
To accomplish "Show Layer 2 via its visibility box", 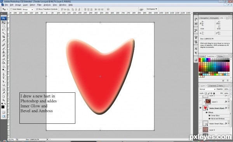I will click(x=200, y=102).
